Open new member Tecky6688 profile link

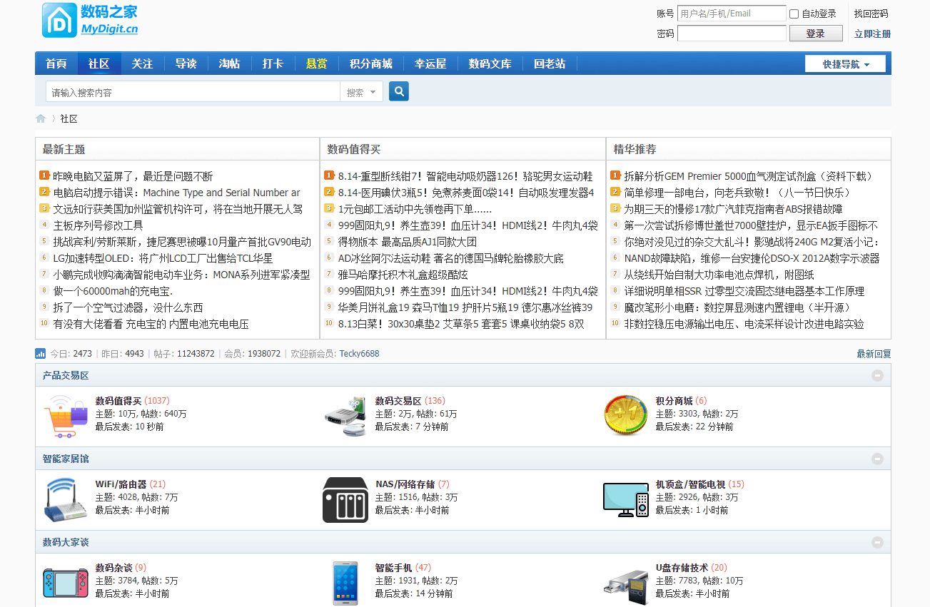359,354
